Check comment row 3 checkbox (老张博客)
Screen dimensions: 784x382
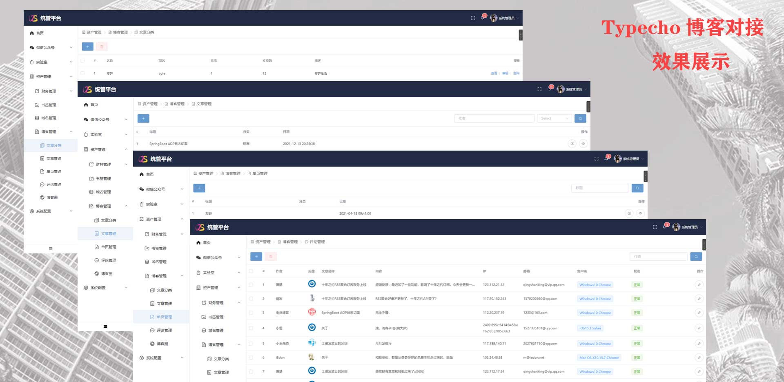coord(251,313)
